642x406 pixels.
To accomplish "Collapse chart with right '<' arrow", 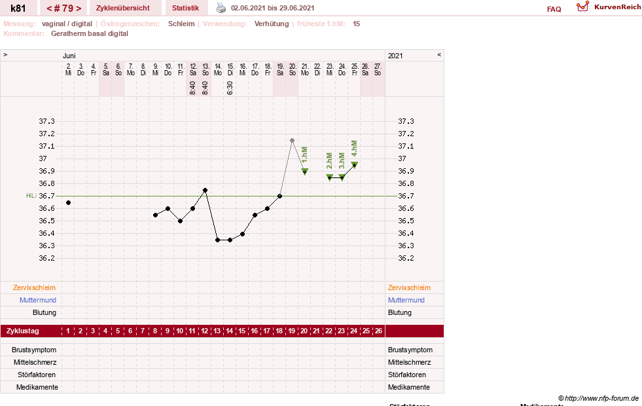I will click(439, 54).
